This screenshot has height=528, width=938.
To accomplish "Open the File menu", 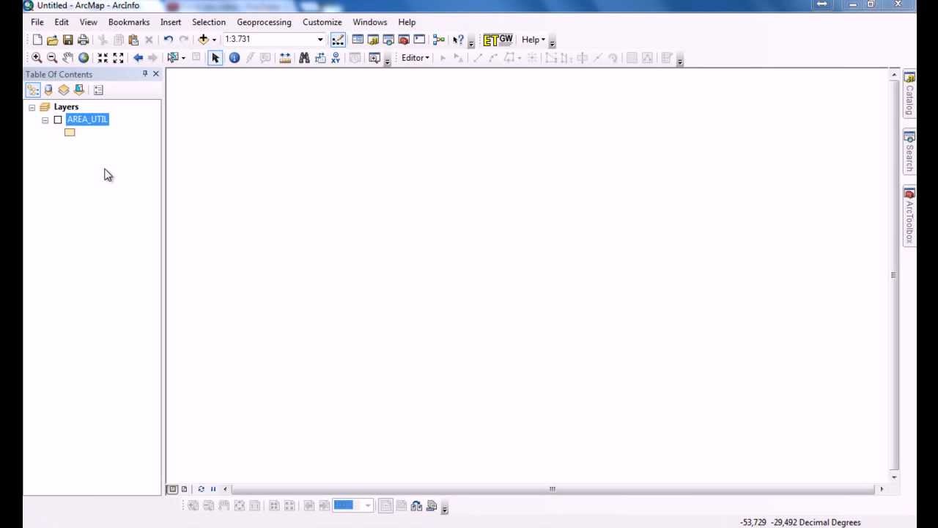I will 37,22.
